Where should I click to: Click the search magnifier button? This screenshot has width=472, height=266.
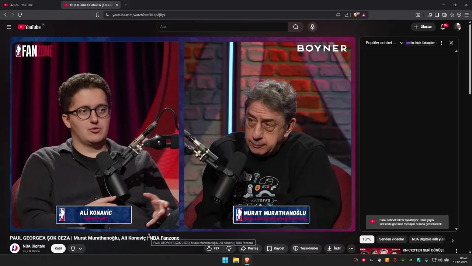(x=296, y=27)
